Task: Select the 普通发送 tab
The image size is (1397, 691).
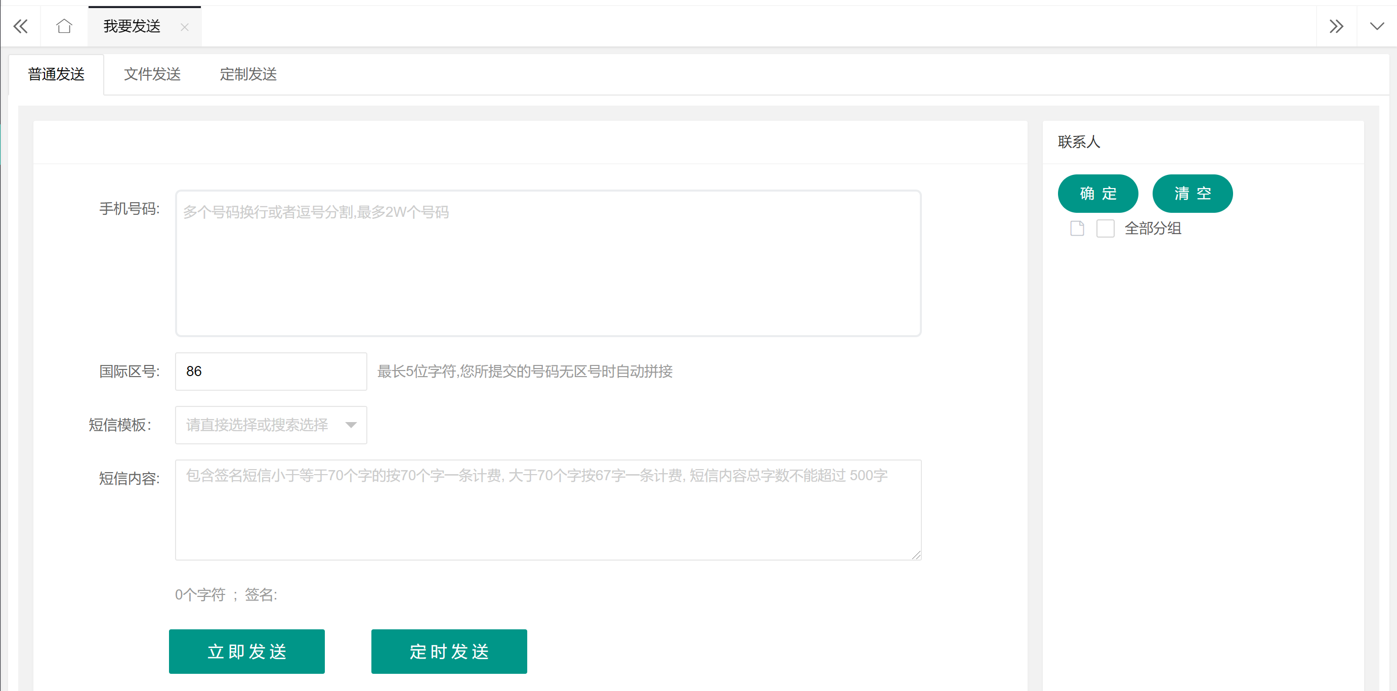Action: pos(56,74)
